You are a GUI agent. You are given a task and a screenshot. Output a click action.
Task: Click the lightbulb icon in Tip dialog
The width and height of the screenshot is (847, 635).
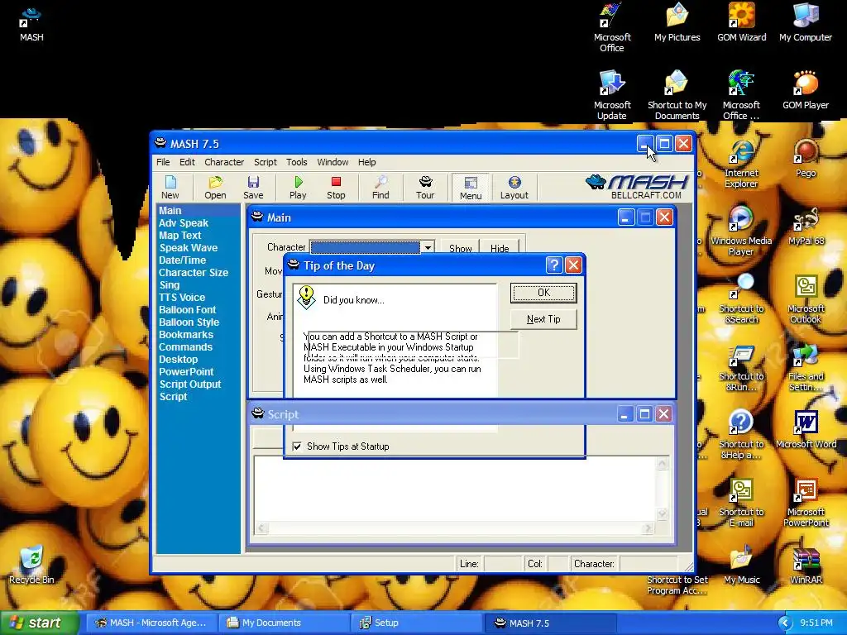(x=306, y=298)
